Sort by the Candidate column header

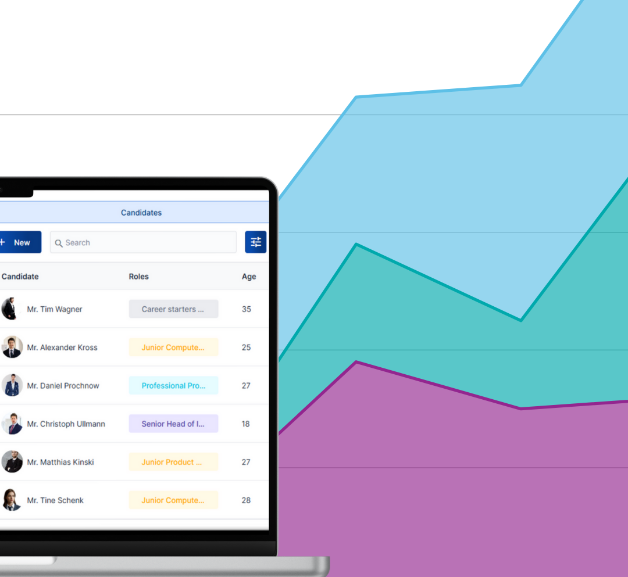pyautogui.click(x=20, y=277)
